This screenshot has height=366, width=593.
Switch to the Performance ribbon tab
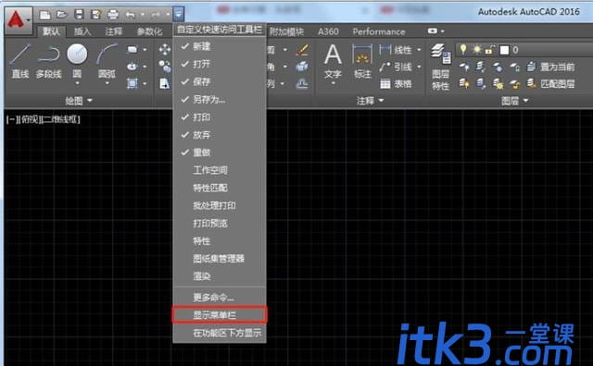coord(379,31)
